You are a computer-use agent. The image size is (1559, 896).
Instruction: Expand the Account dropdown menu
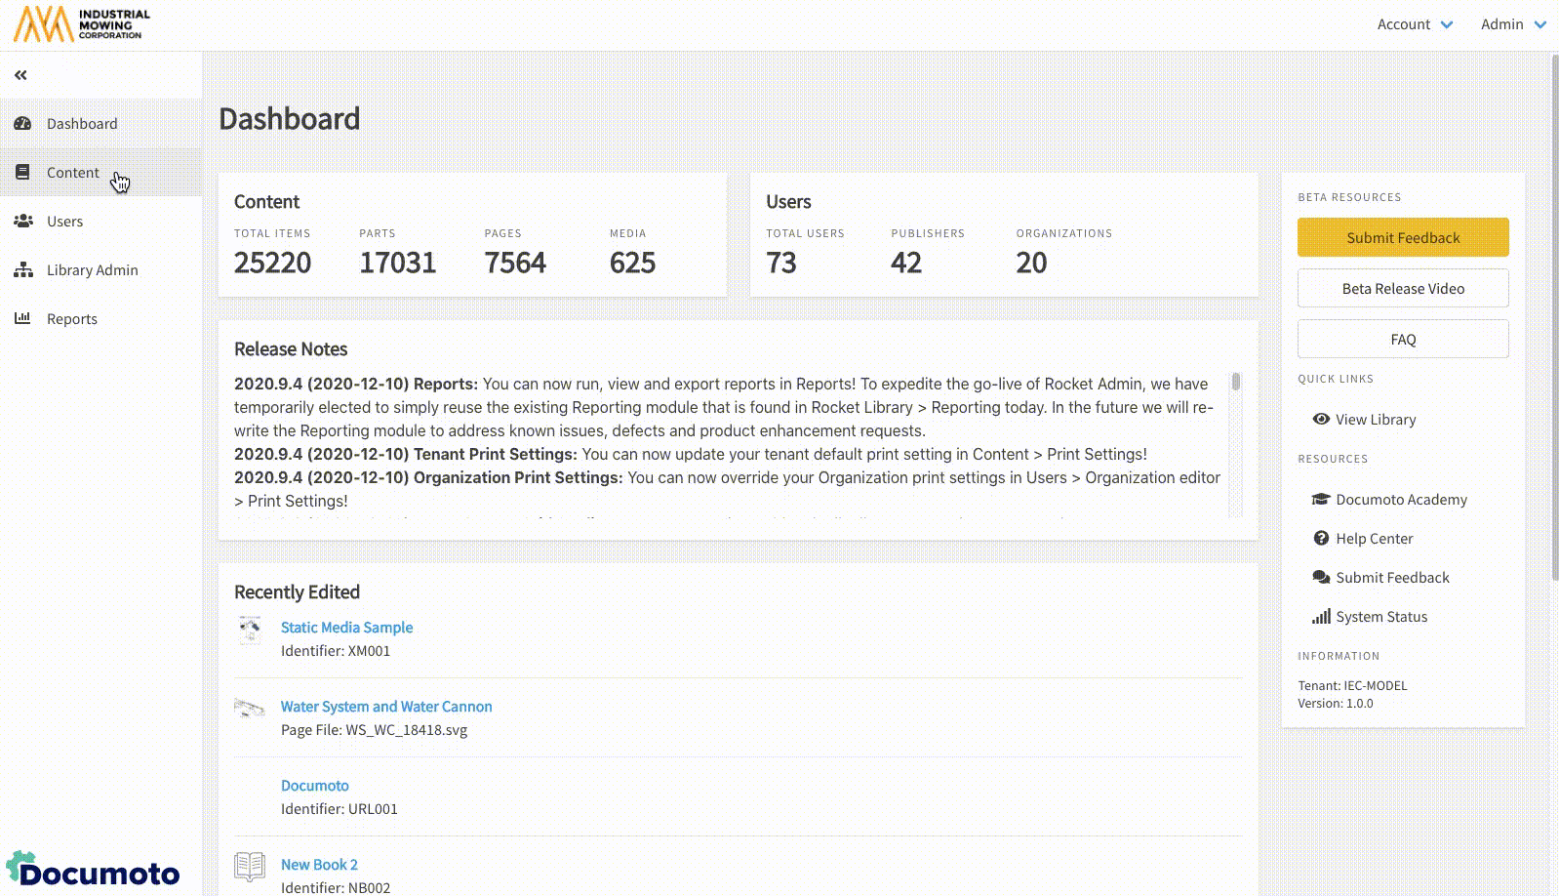pyautogui.click(x=1415, y=24)
